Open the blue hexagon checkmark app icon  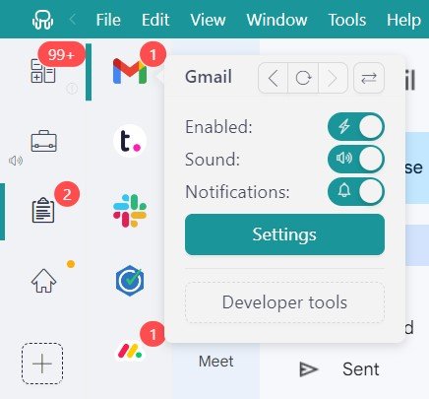click(x=130, y=281)
